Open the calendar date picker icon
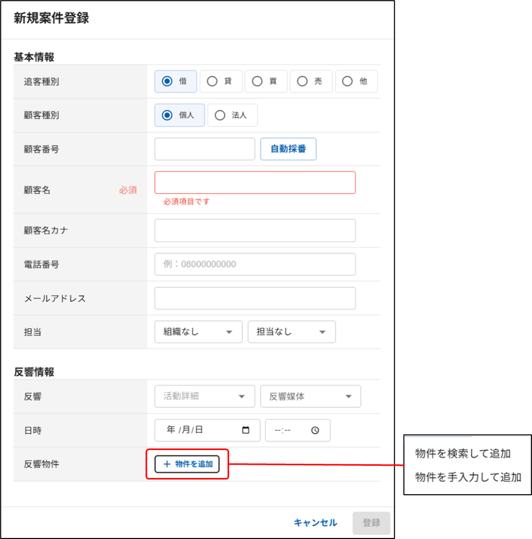 245,430
